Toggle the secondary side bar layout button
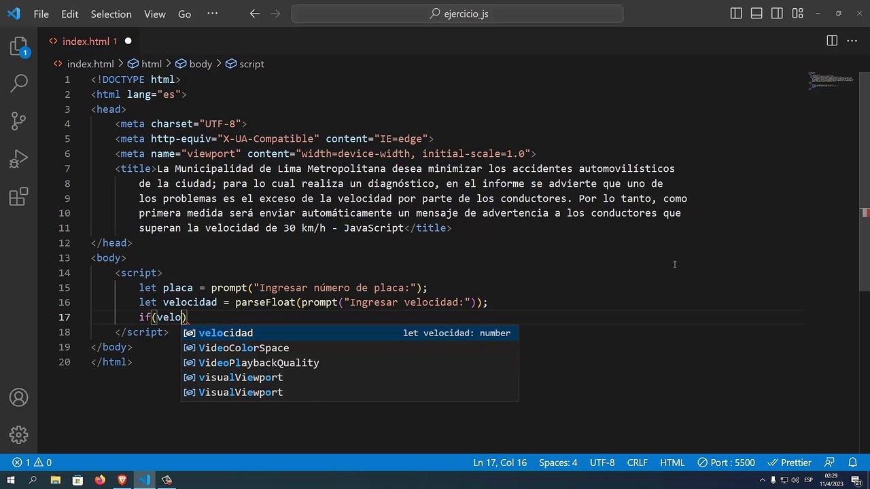The height and width of the screenshot is (489, 870). pos(777,14)
